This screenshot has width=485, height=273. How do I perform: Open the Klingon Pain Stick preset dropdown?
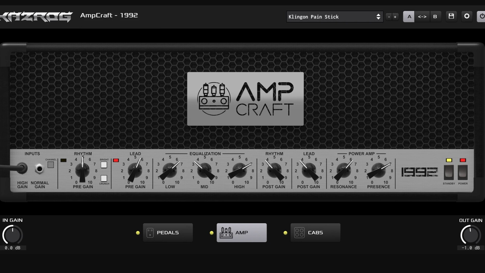(x=334, y=17)
